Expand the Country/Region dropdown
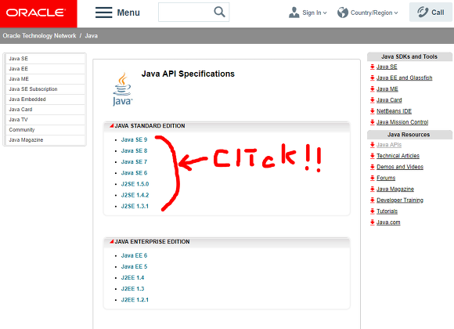This screenshot has width=454, height=329. point(396,13)
